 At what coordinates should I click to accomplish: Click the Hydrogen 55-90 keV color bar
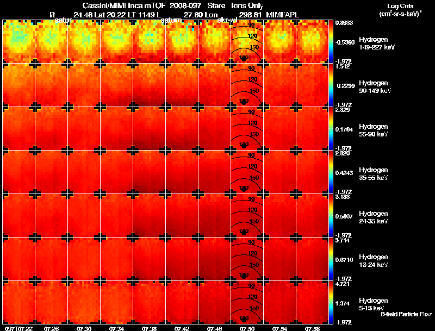pyautogui.click(x=331, y=129)
